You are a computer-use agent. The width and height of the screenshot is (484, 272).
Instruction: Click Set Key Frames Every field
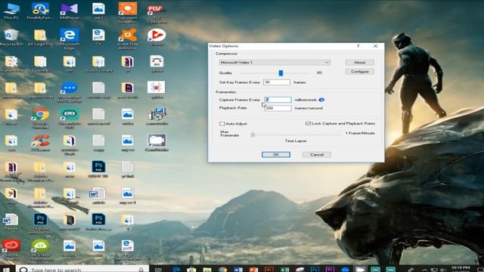(x=277, y=82)
